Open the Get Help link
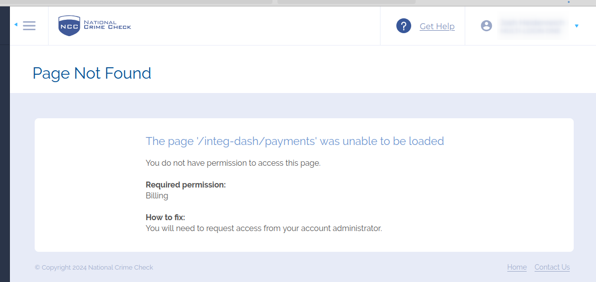This screenshot has height=282, width=596. coord(437,26)
